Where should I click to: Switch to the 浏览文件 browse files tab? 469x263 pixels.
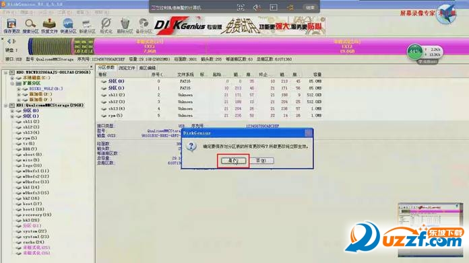pyautogui.click(x=127, y=68)
